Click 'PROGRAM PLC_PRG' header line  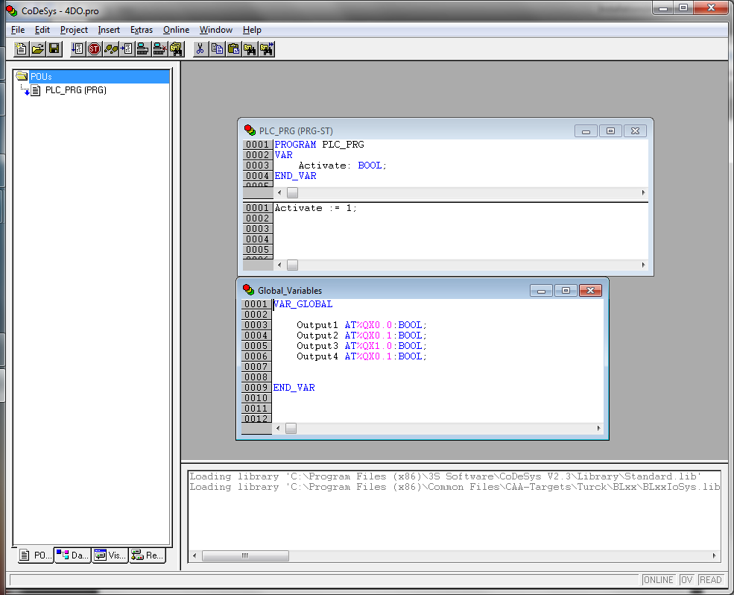319,145
